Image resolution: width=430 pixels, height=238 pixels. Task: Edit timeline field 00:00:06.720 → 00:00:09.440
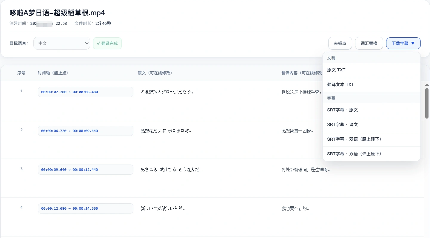point(86,131)
